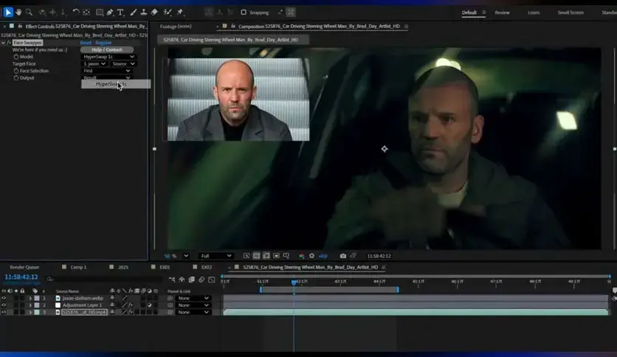Screen dimensions: 617x357
Task: Toggle the Output property stopwatch
Action: click(x=16, y=78)
